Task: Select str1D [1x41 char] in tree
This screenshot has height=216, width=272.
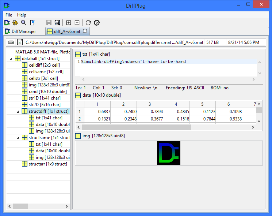Action: (45, 98)
